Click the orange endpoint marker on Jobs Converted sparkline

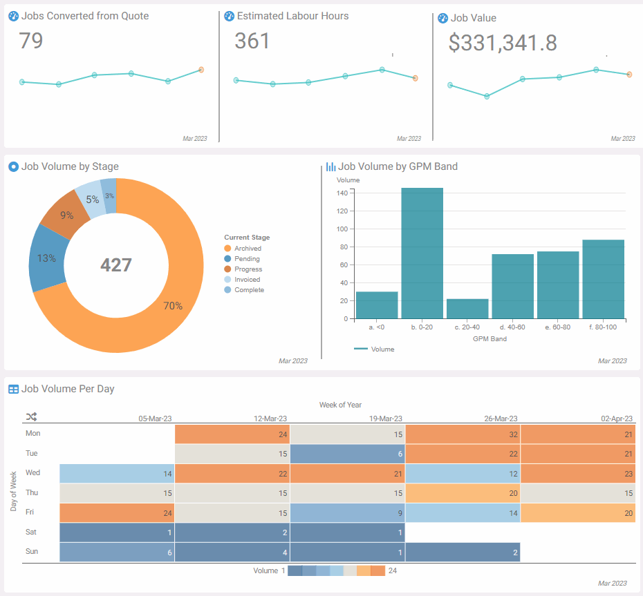point(201,70)
